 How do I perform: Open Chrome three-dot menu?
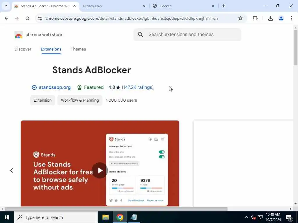292,18
